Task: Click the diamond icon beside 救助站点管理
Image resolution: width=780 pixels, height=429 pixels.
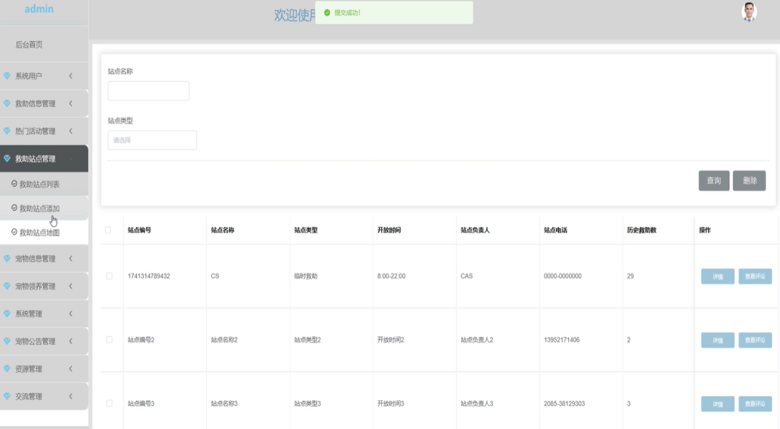Action: [x=7, y=158]
